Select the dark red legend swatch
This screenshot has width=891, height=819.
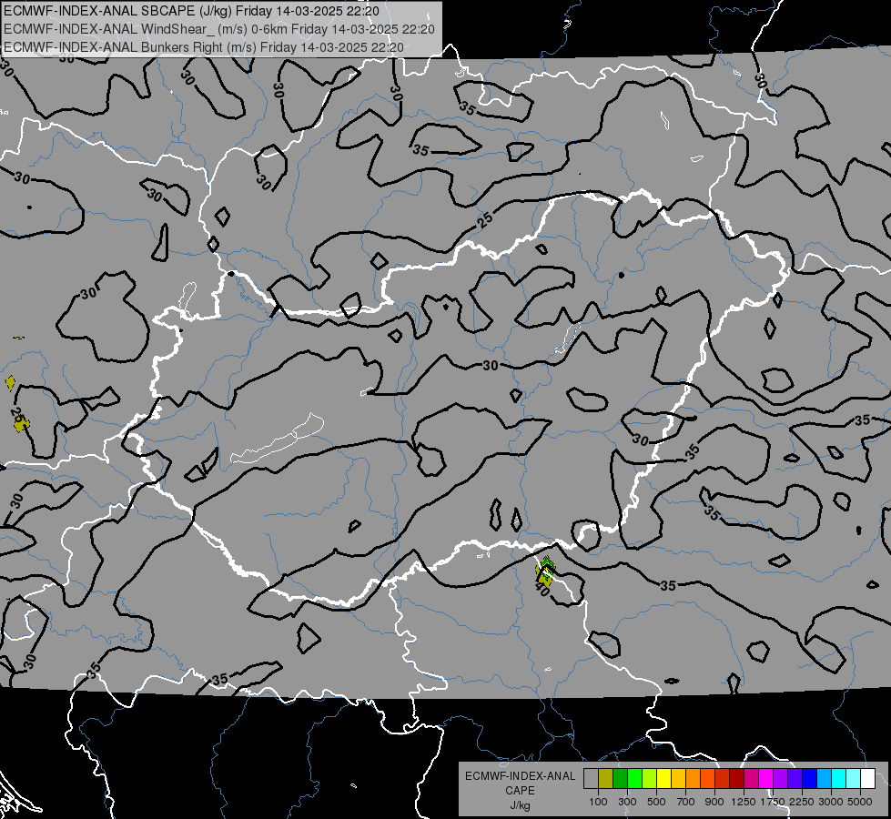point(736,778)
